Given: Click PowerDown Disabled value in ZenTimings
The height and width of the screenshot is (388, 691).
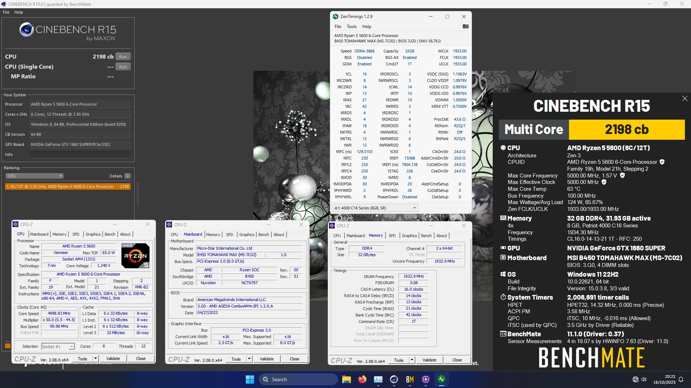Looking at the screenshot, I should click(410, 197).
